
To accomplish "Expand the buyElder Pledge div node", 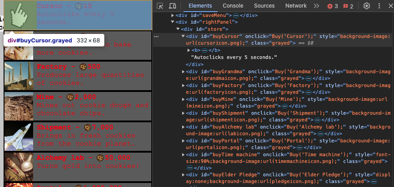I will (x=183, y=175).
